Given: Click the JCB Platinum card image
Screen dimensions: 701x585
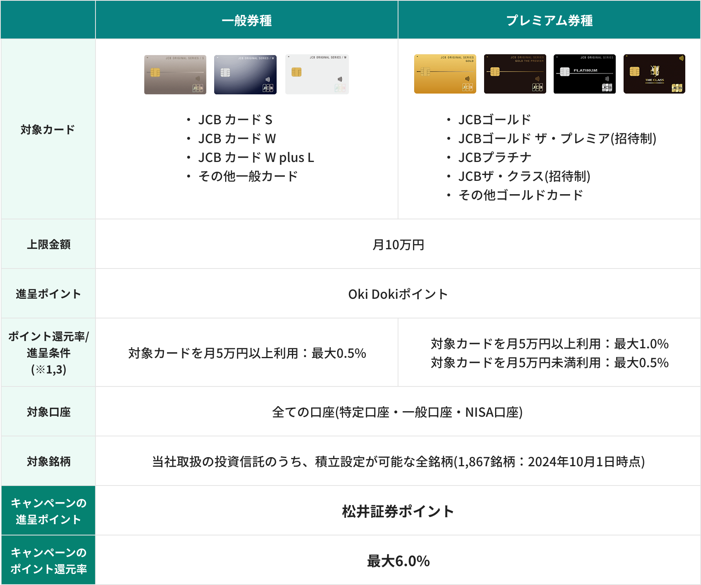Looking at the screenshot, I should pos(585,74).
